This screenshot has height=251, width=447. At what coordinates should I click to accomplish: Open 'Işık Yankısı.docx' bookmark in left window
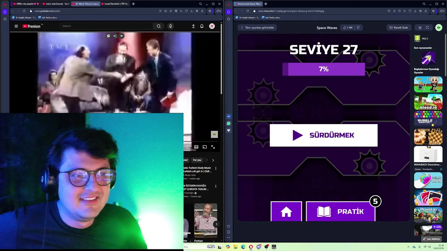tap(47, 17)
